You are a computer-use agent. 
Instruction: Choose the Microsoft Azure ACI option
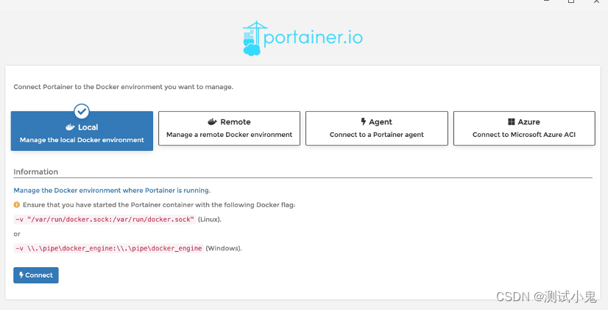[x=524, y=128]
